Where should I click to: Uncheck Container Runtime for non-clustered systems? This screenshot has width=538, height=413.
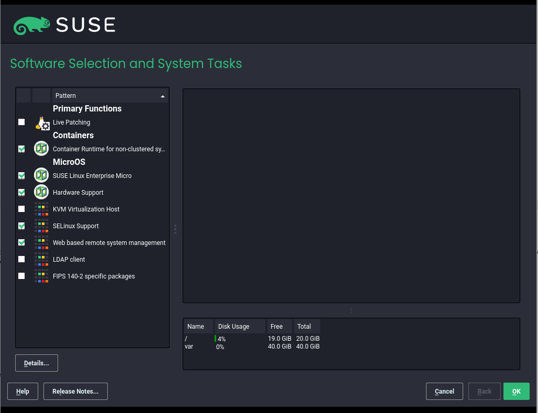[x=21, y=149]
